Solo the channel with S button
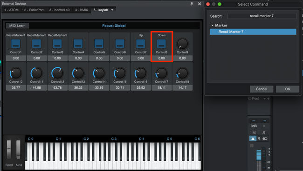The height and width of the screenshot is (171, 303). (264, 133)
